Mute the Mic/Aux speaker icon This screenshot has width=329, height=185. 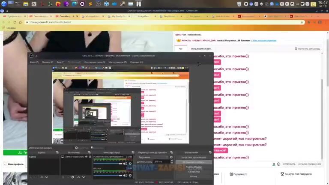[x=125, y=175]
